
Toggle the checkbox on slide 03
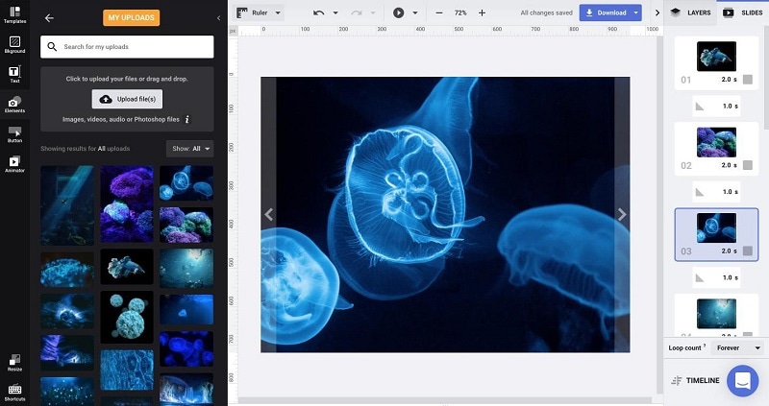tap(748, 251)
